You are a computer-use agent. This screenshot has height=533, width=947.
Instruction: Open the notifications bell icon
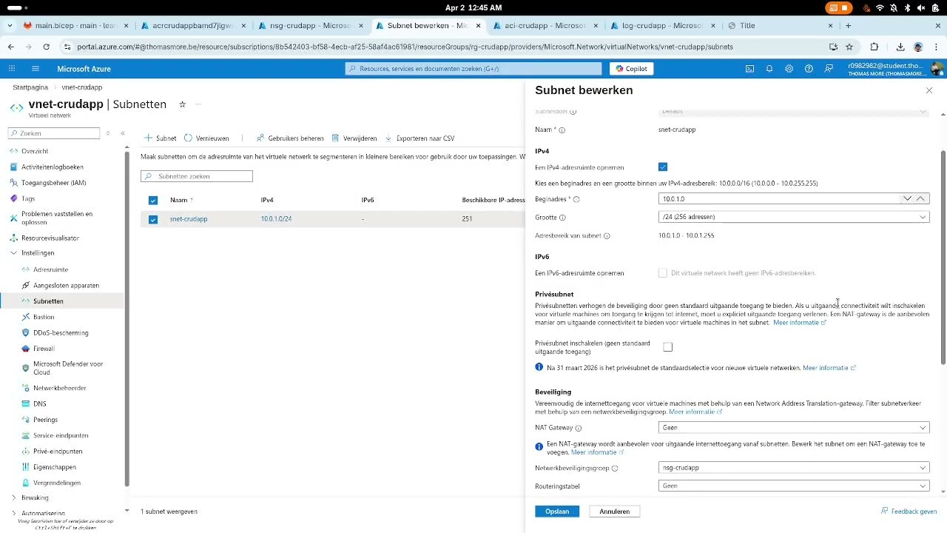point(769,69)
